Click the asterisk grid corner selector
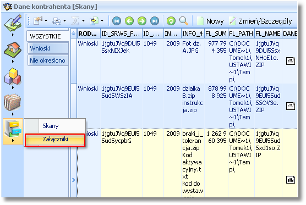Image resolution: width=306 pixels, height=205 pixels. coord(74,34)
